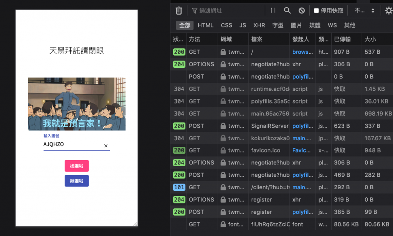Sort by the 類... type column header
This screenshot has width=393, height=236.
[x=323, y=39]
